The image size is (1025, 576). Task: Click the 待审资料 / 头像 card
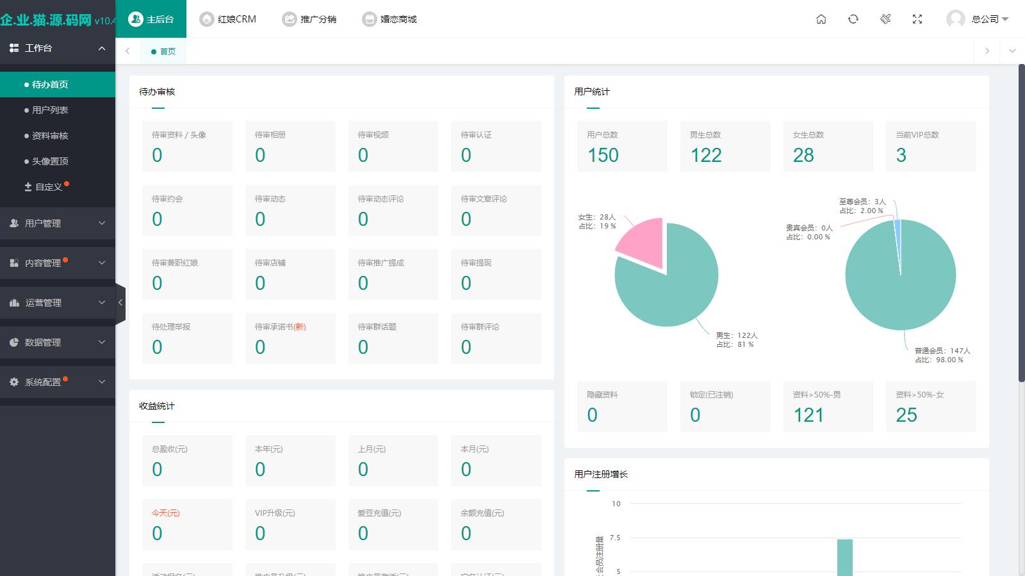[187, 147]
